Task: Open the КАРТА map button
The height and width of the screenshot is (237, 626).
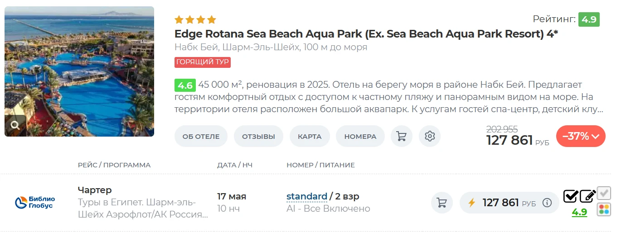Action: [x=310, y=136]
